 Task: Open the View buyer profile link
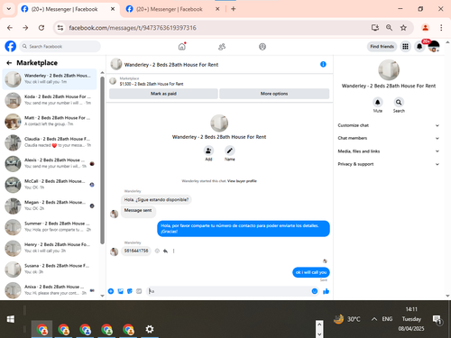coord(242,181)
